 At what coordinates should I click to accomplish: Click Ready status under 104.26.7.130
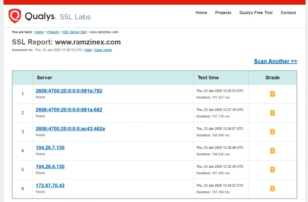pyautogui.click(x=40, y=154)
